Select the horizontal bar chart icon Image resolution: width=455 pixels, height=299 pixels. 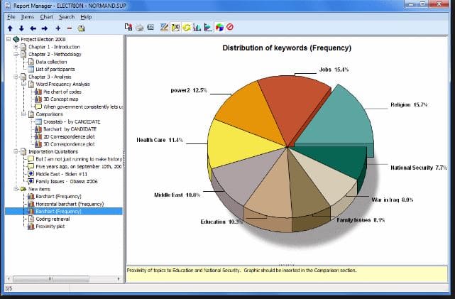click(208, 27)
